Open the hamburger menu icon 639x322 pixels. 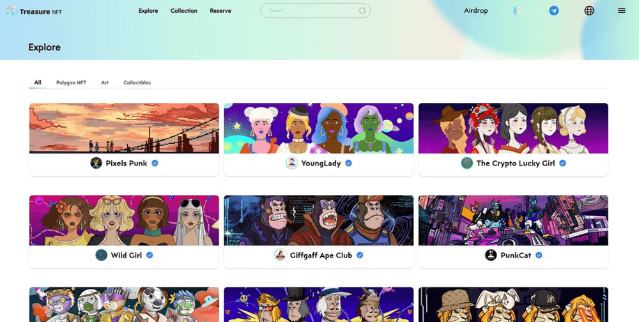click(622, 11)
